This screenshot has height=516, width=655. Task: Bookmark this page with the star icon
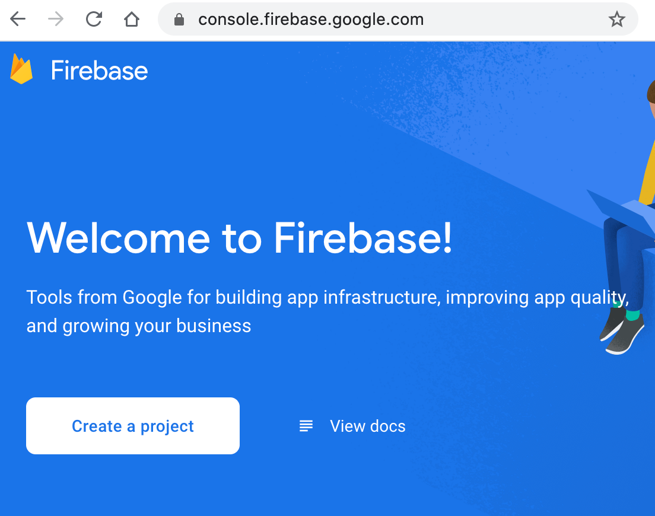tap(616, 19)
